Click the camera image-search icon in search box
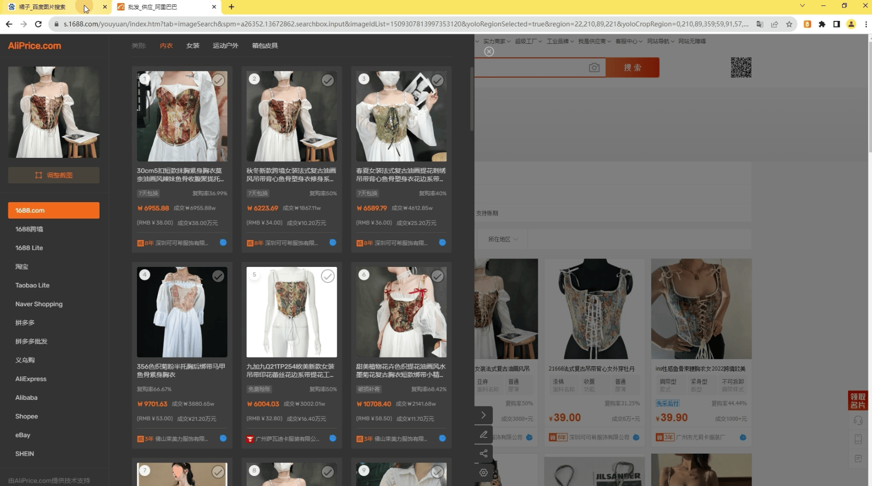 coord(594,68)
